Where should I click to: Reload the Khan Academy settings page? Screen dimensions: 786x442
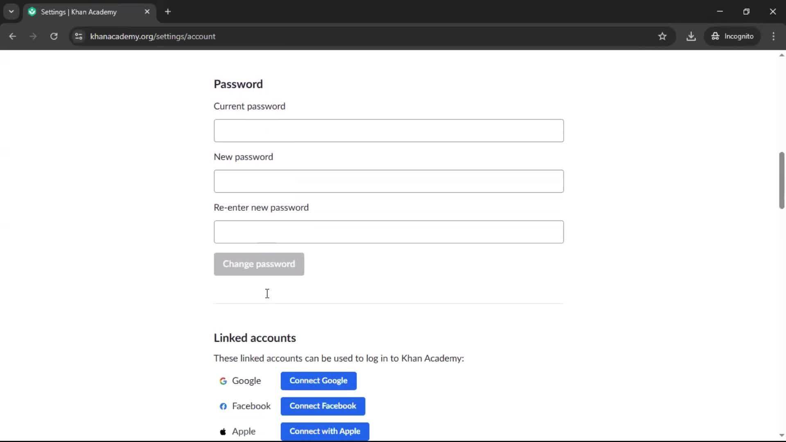[54, 36]
